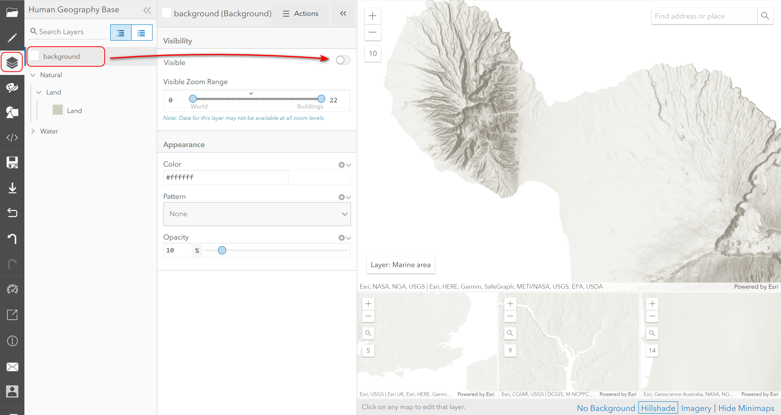Click Hide Minimaps link

pos(746,408)
